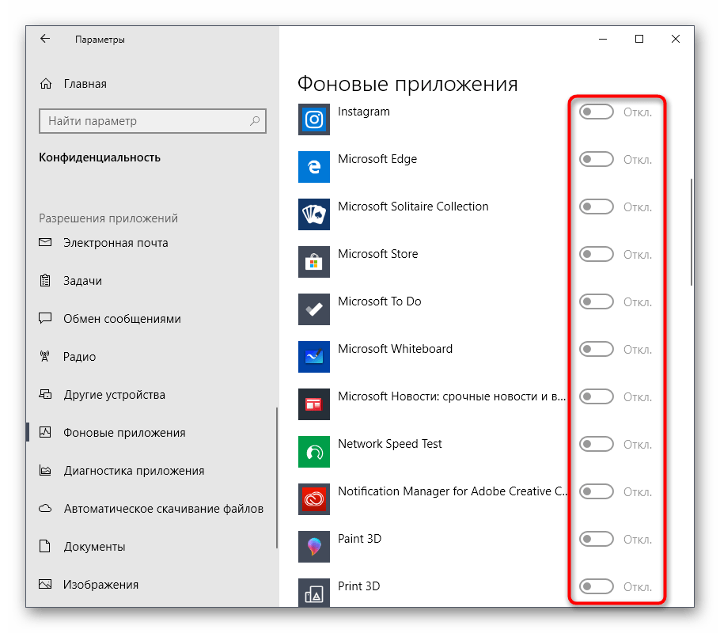Turn on Microsoft To Do background toggle
The height and width of the screenshot is (633, 720).
tap(597, 302)
